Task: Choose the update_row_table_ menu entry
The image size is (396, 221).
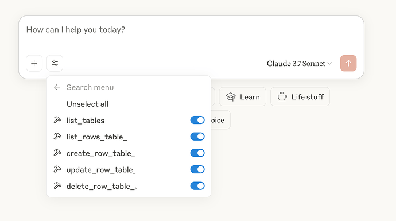Action: click(x=129, y=169)
